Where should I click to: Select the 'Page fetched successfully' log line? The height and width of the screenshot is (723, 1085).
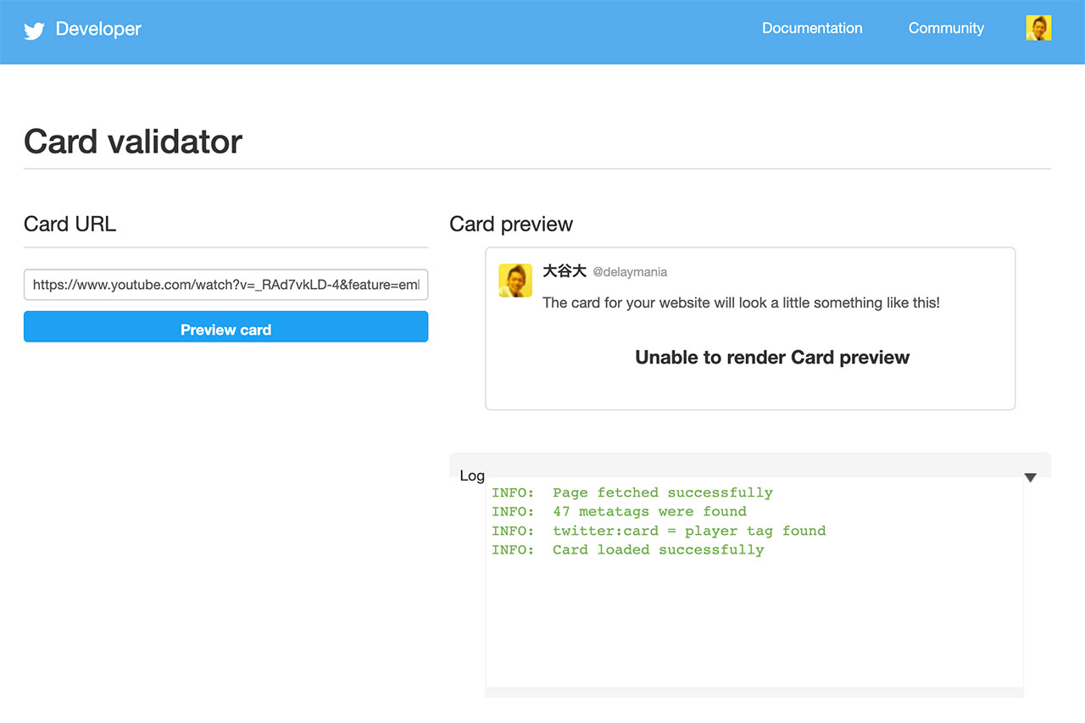pyautogui.click(x=632, y=492)
